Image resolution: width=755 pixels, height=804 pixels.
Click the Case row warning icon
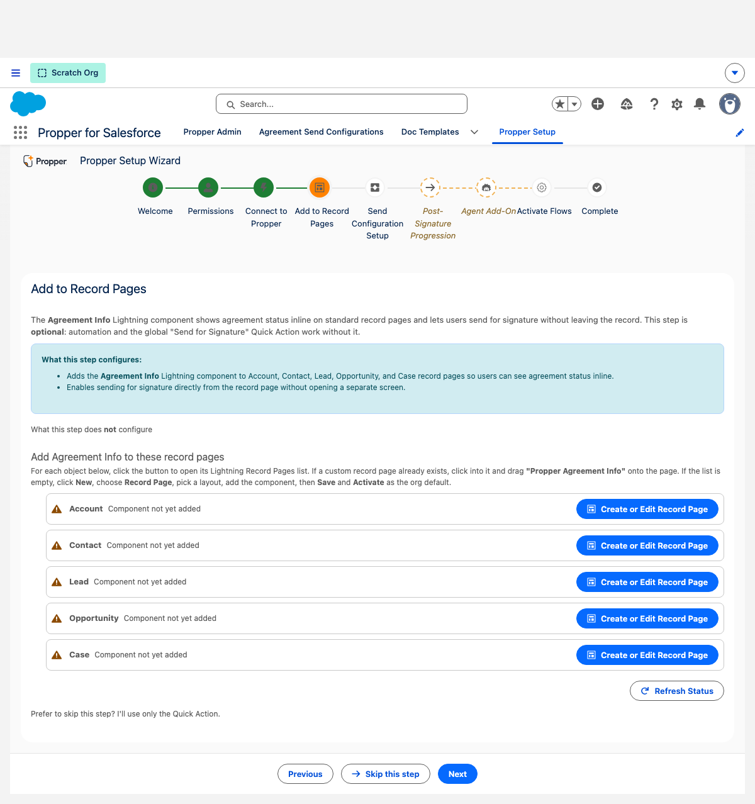click(x=57, y=655)
